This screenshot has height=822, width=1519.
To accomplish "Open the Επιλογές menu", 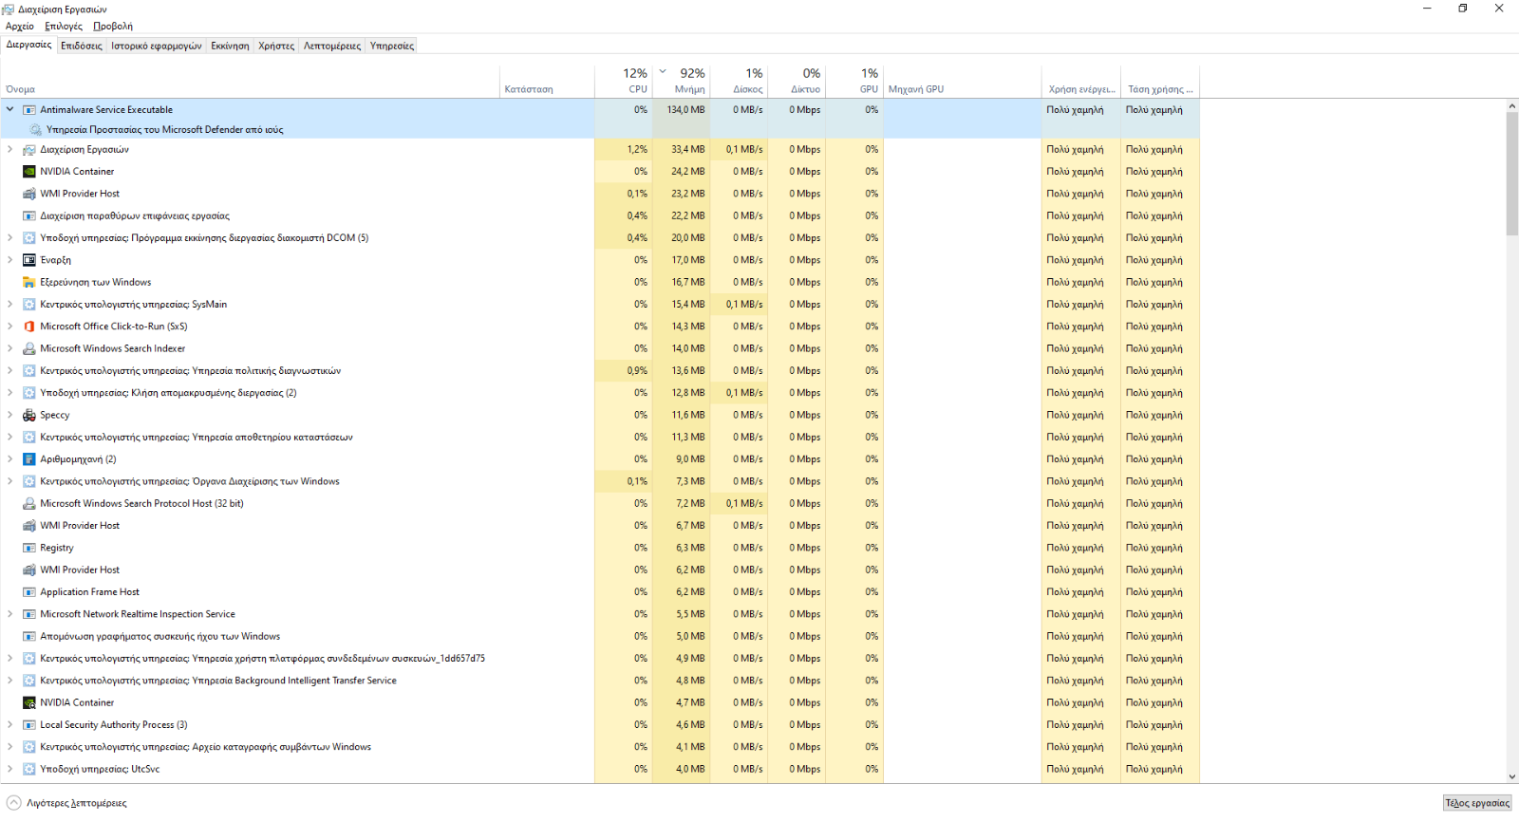I will pyautogui.click(x=64, y=27).
